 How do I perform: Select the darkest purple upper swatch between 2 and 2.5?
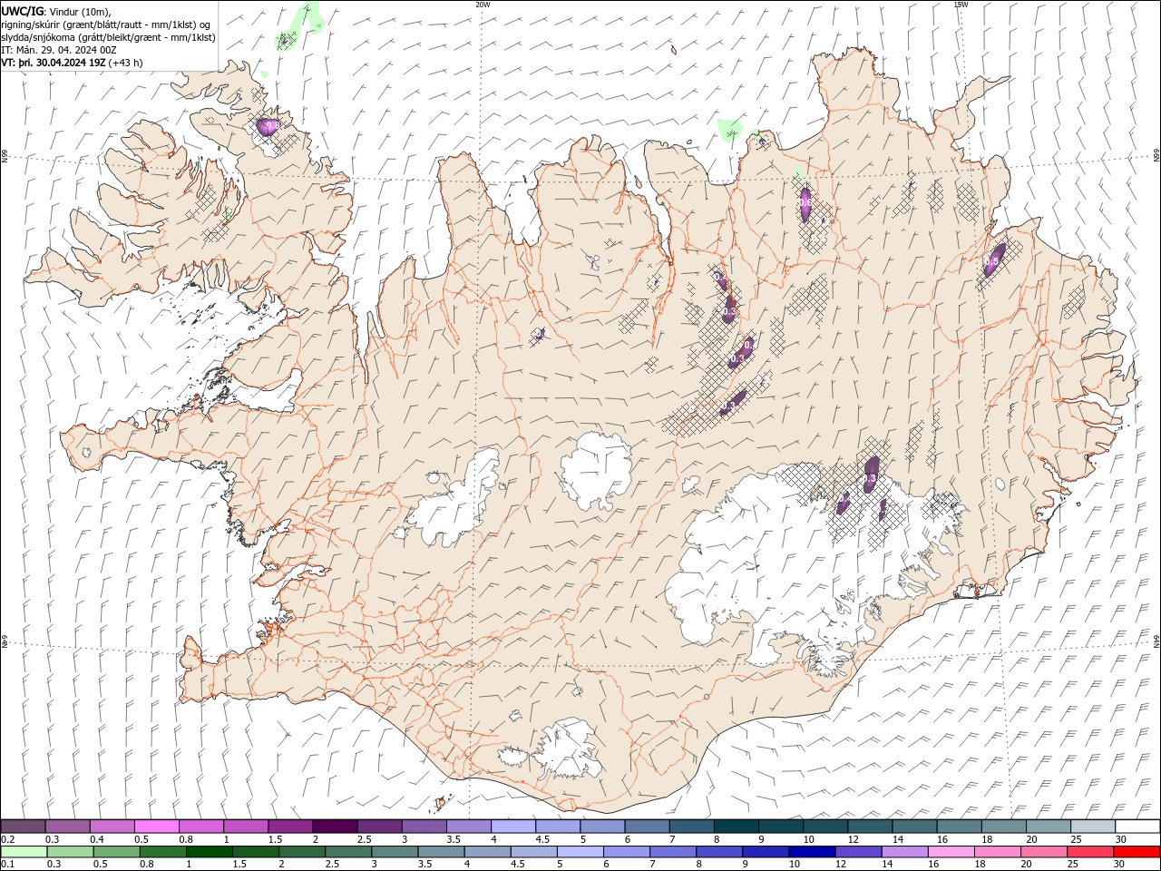[x=334, y=827]
